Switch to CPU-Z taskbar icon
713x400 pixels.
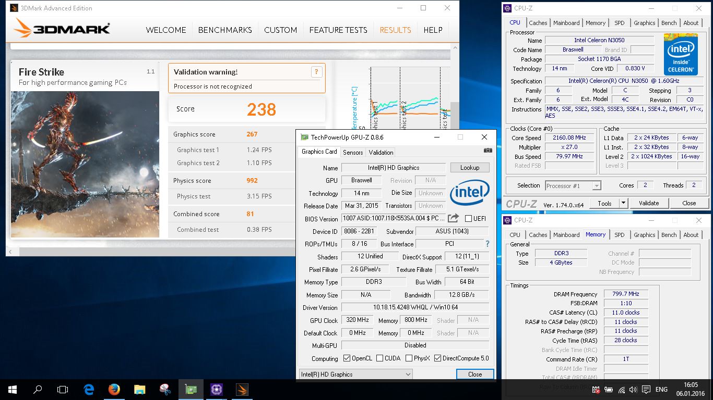[x=216, y=389]
